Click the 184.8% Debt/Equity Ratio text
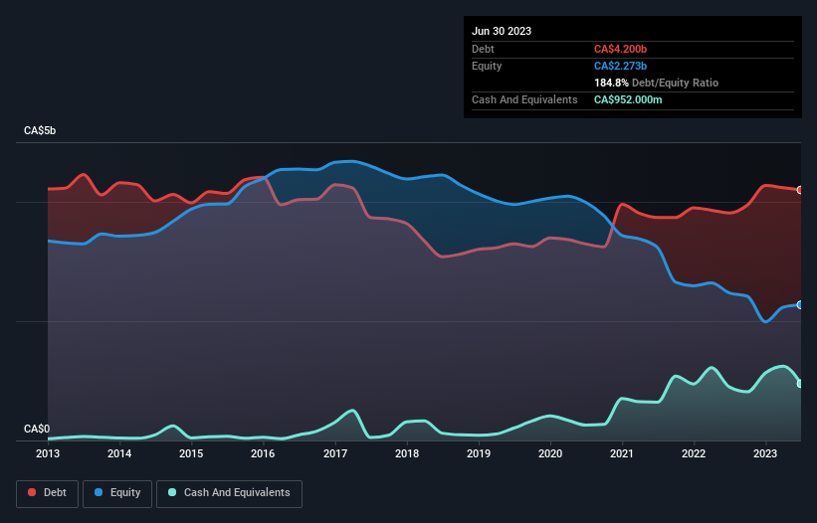 point(656,83)
